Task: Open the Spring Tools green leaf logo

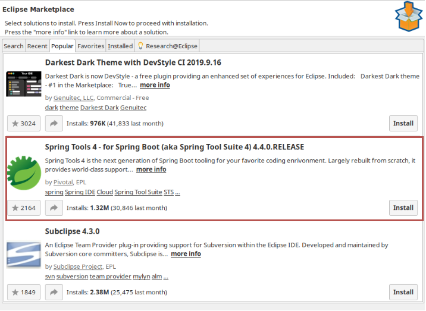Action: coord(24,173)
